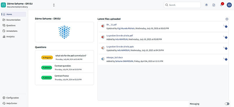Image resolution: width=234 pixels, height=107 pixels.
Task: Click the Word icon beside Adoopo_bail.docx
Action: pos(103,59)
